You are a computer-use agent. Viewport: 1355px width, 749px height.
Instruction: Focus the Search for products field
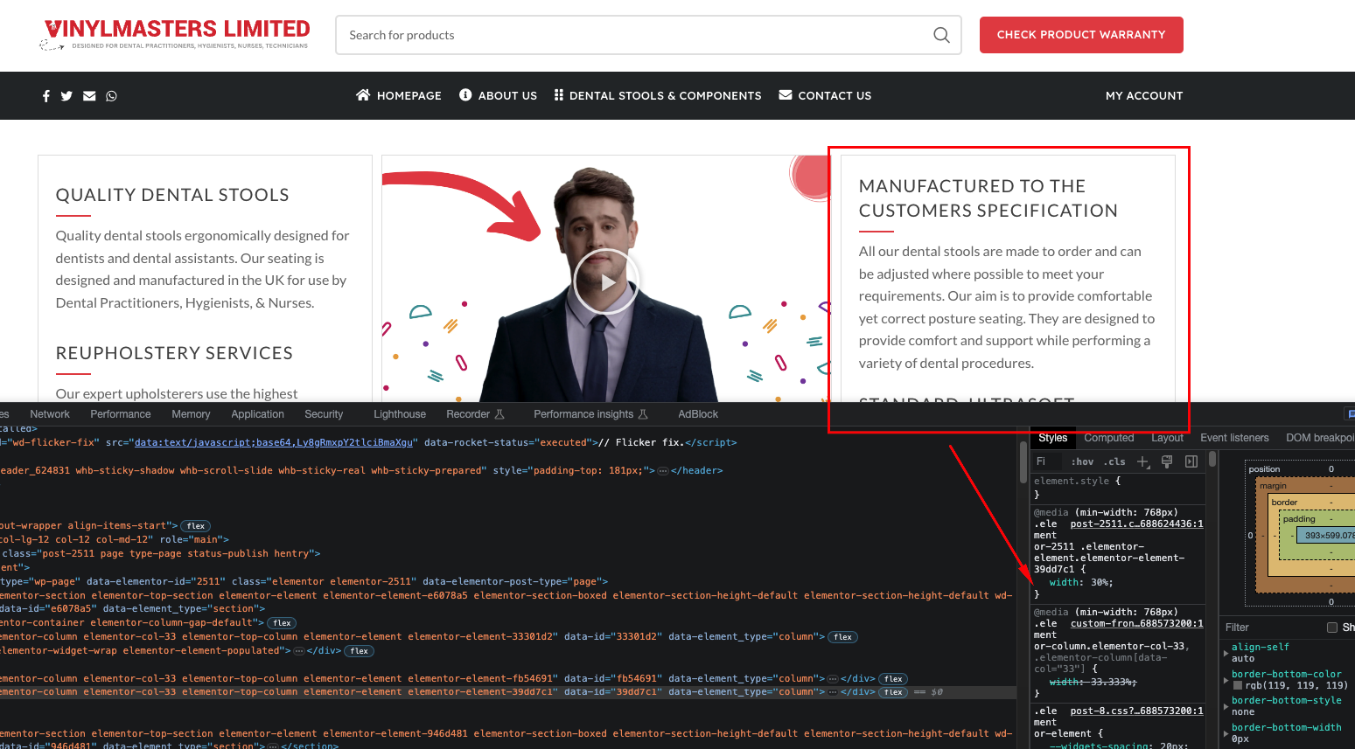(648, 35)
